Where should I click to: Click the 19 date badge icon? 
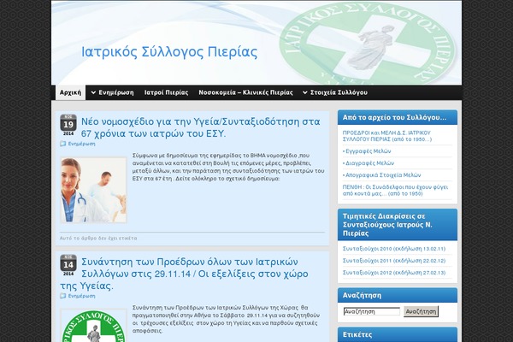(68, 125)
